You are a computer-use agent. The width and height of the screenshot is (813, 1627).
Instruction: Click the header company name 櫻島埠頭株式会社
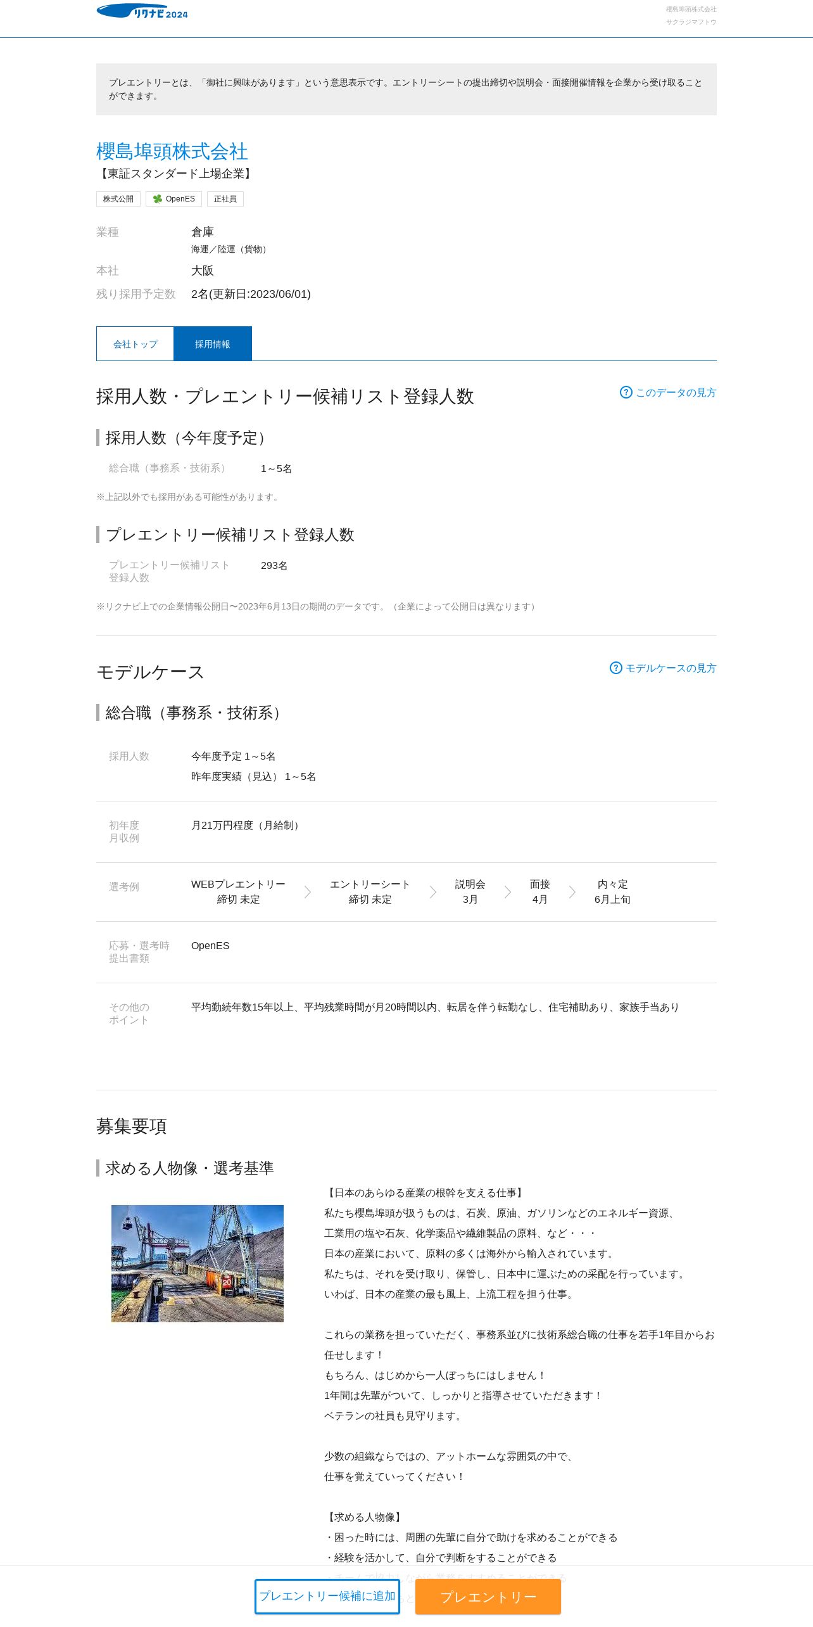pyautogui.click(x=691, y=10)
